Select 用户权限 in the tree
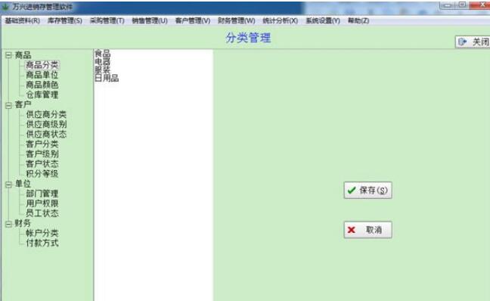 tap(42, 203)
